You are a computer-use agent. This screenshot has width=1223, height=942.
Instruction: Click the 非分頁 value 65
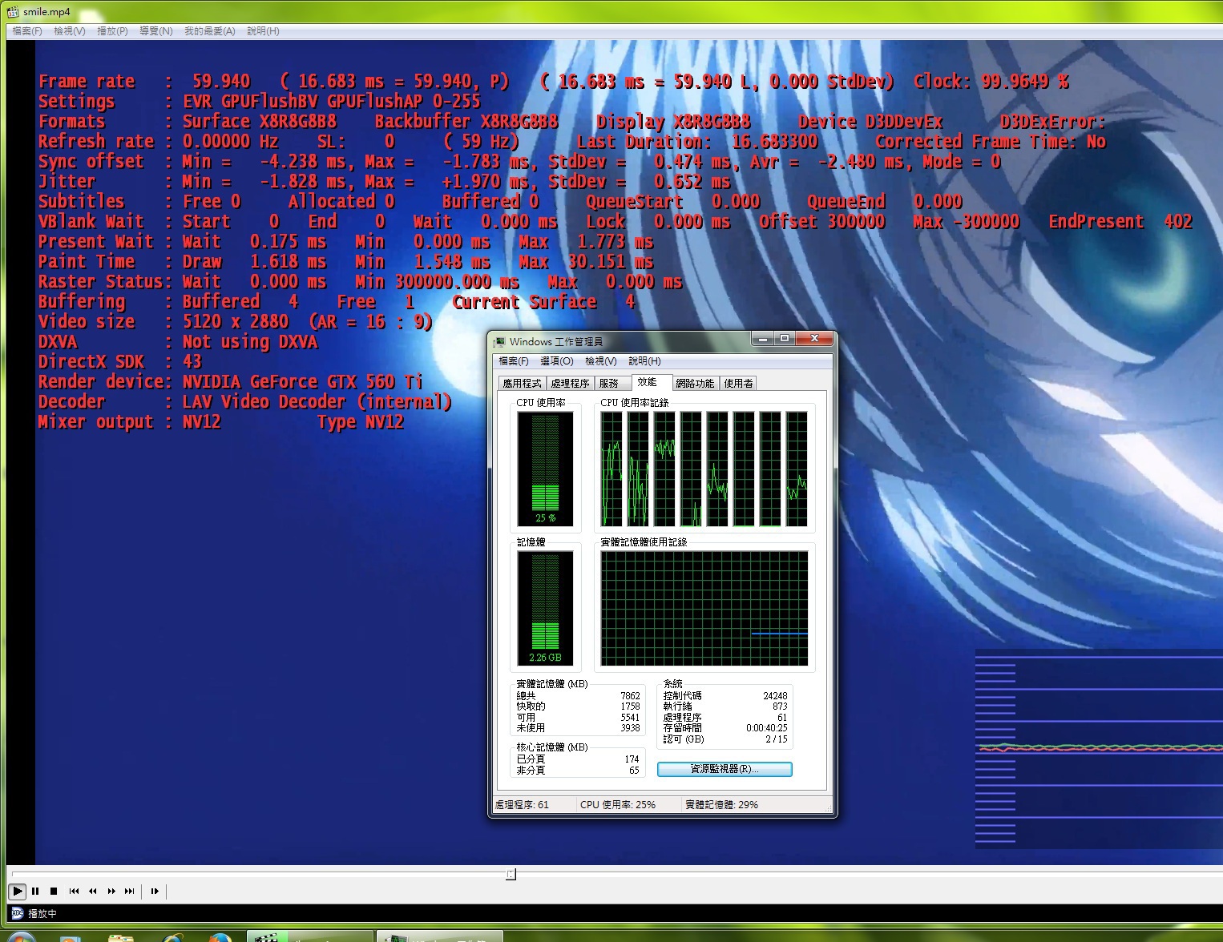[634, 771]
